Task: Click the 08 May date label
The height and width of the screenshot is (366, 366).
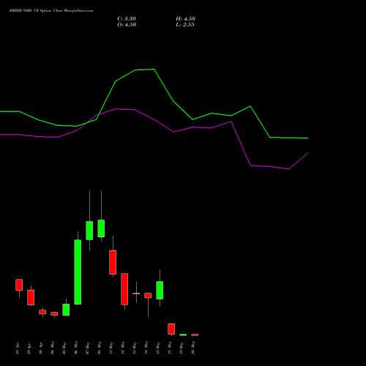Action: click(x=100, y=348)
